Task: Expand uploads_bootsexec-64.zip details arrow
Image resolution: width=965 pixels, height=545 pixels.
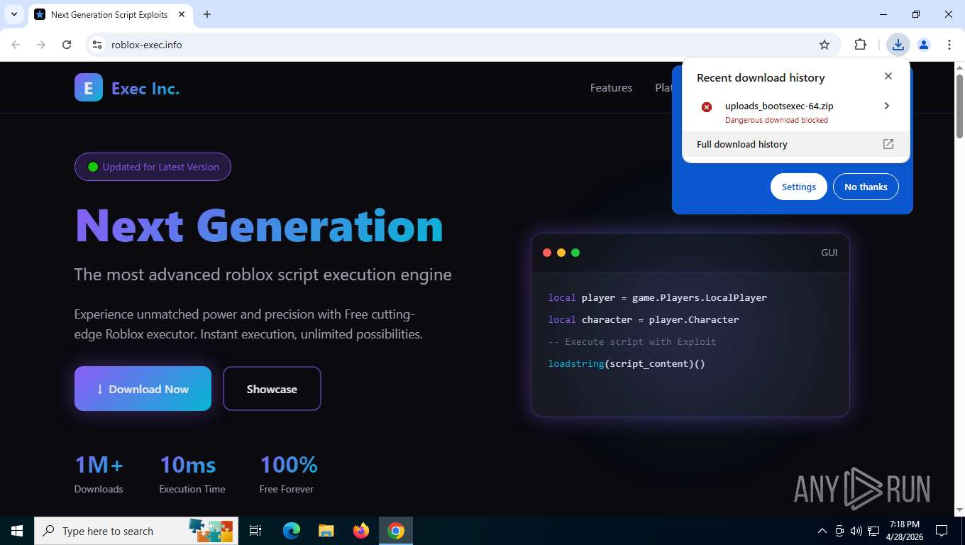Action: click(887, 106)
